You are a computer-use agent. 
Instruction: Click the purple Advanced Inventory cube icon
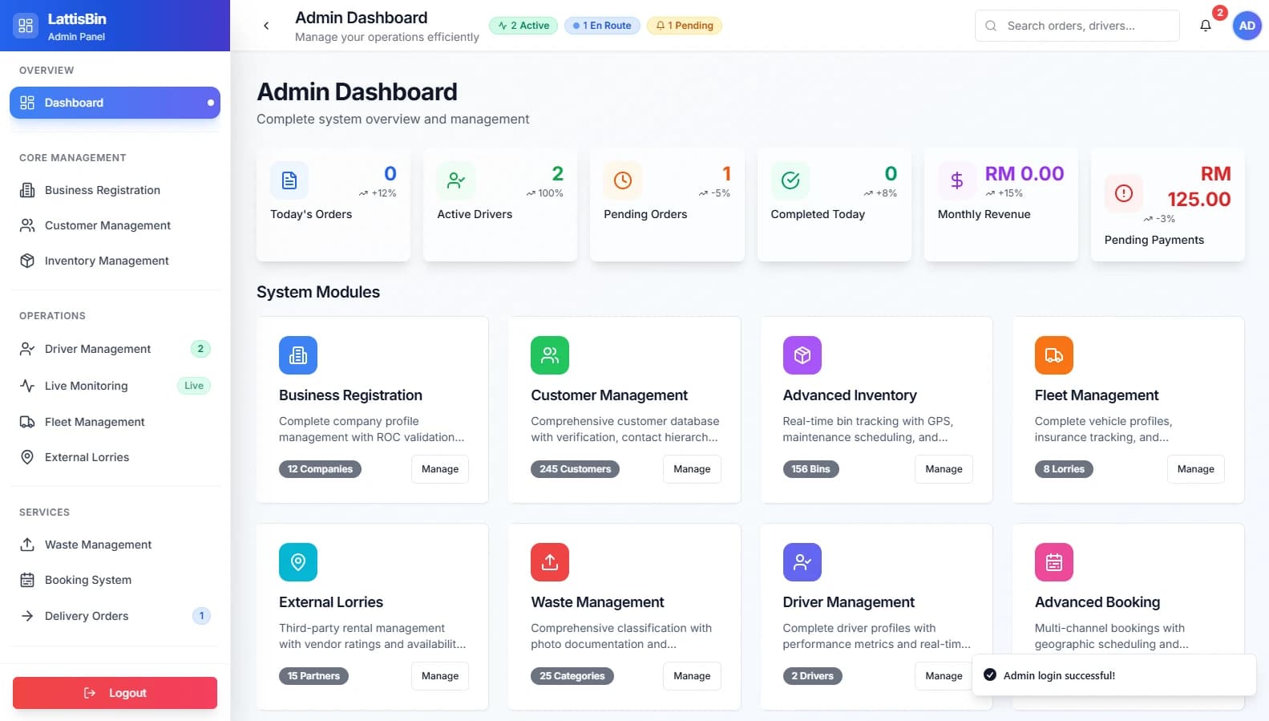click(x=802, y=355)
